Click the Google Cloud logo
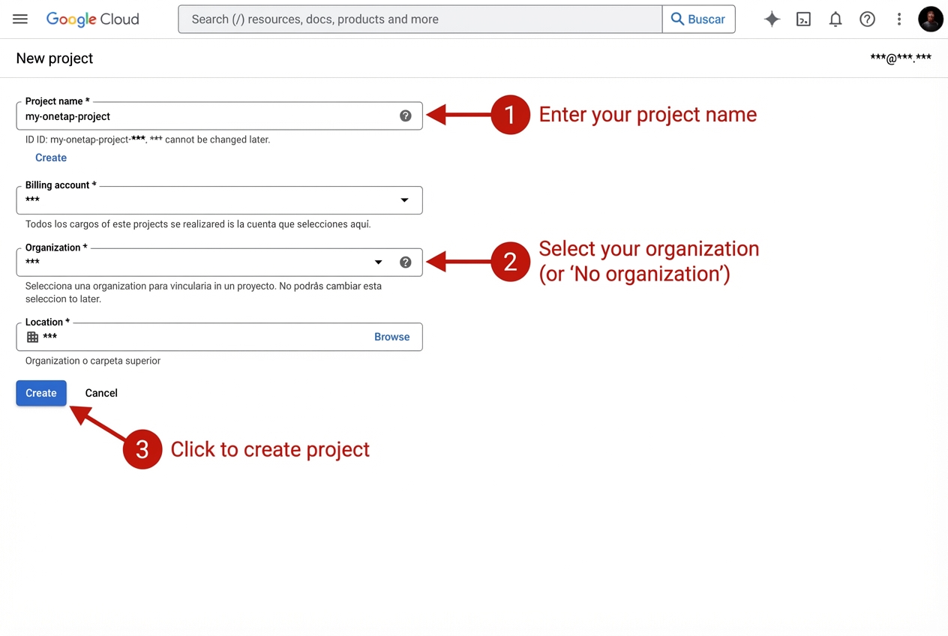948x636 pixels. (92, 19)
